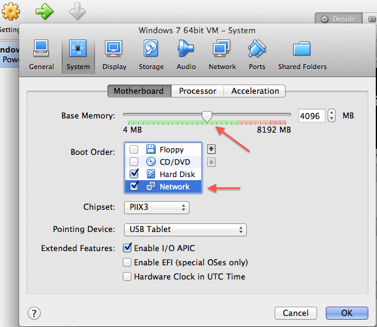This screenshot has height=327, width=377.
Task: Switch to the Processor tab
Action: [x=197, y=91]
